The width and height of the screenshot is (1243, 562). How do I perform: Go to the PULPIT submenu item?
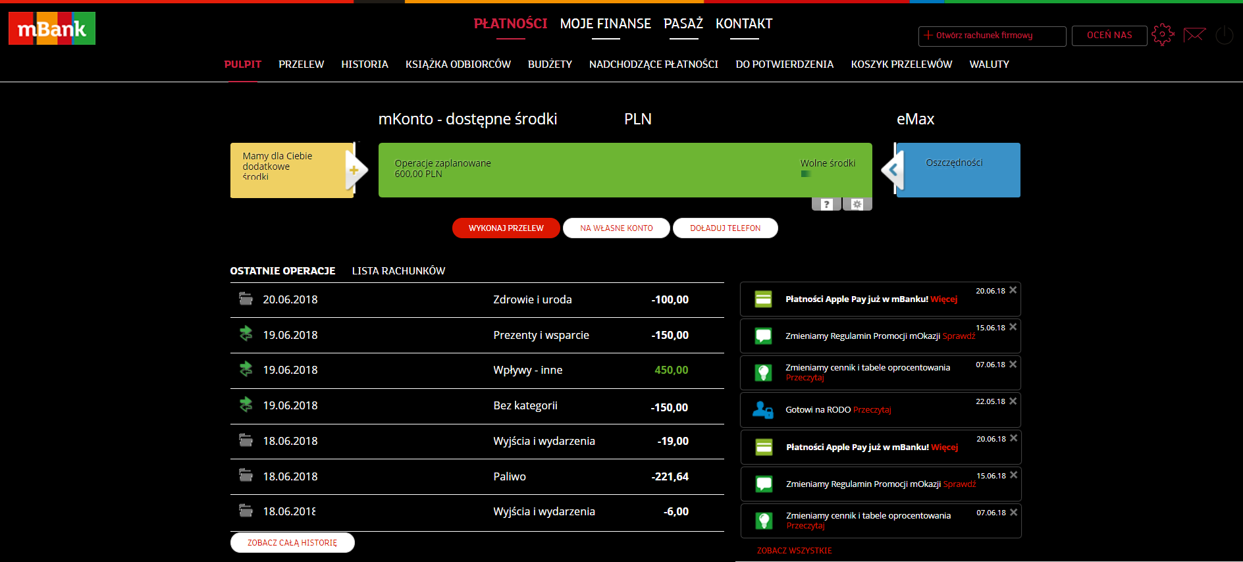pyautogui.click(x=243, y=64)
